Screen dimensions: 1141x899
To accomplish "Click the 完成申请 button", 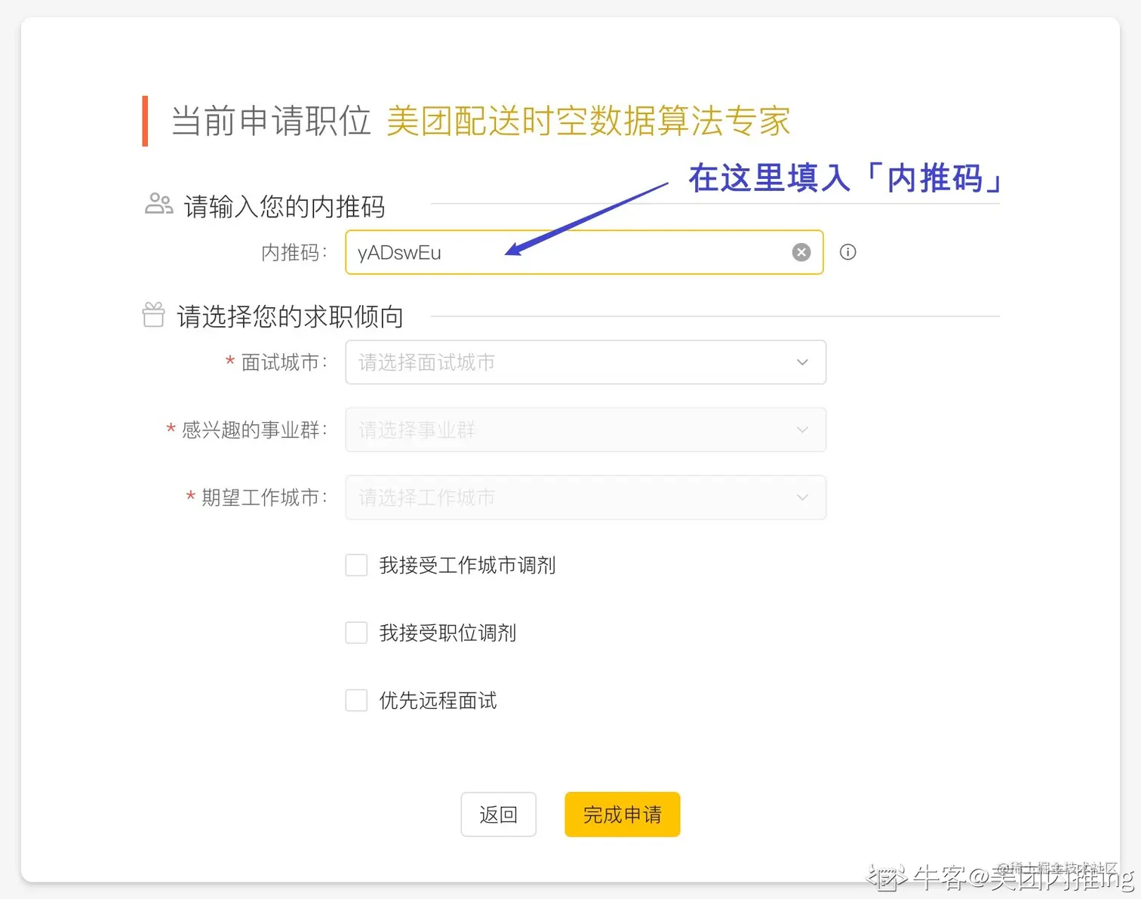I will [621, 814].
